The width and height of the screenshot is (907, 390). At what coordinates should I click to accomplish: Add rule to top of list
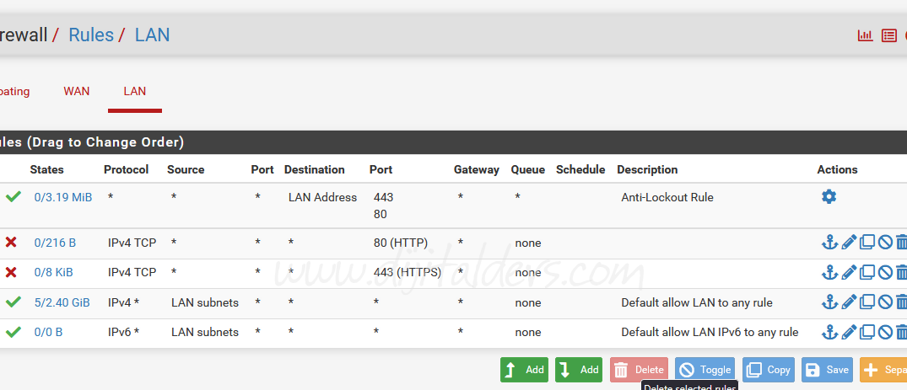(x=524, y=370)
